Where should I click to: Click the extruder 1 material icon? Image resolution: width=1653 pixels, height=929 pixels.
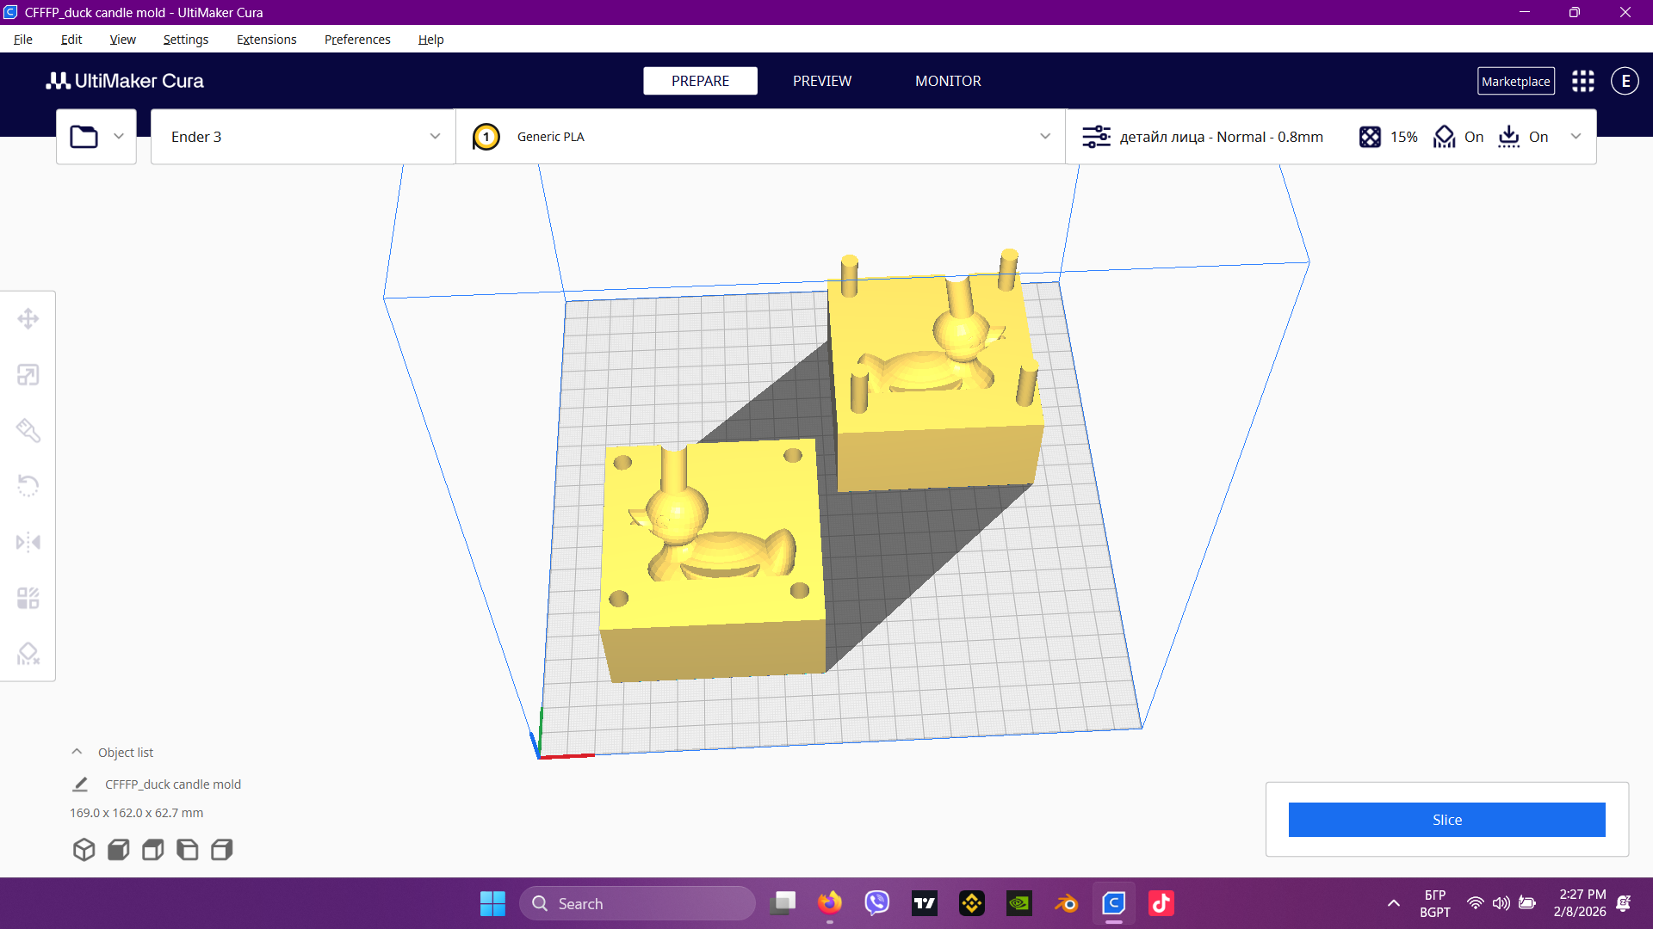(x=486, y=137)
